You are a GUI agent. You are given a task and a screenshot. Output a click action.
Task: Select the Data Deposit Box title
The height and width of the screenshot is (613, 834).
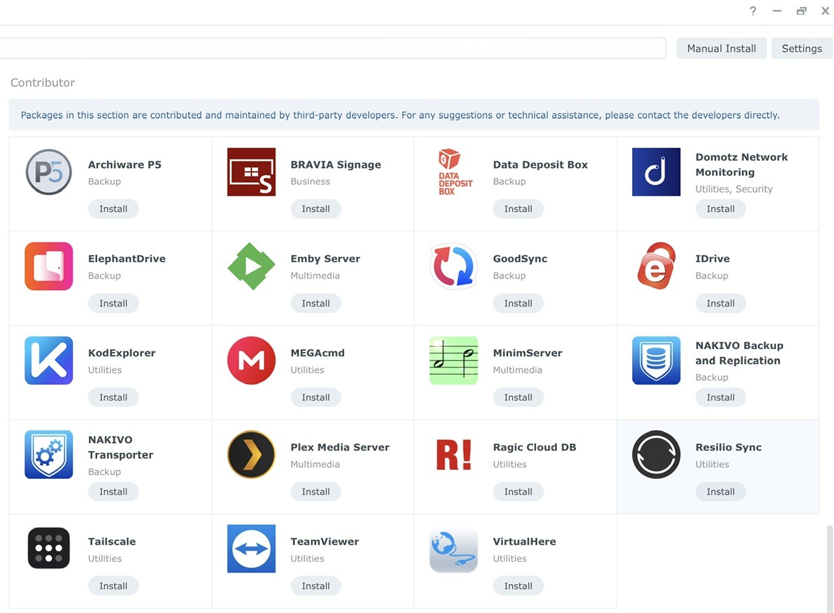pyautogui.click(x=540, y=165)
